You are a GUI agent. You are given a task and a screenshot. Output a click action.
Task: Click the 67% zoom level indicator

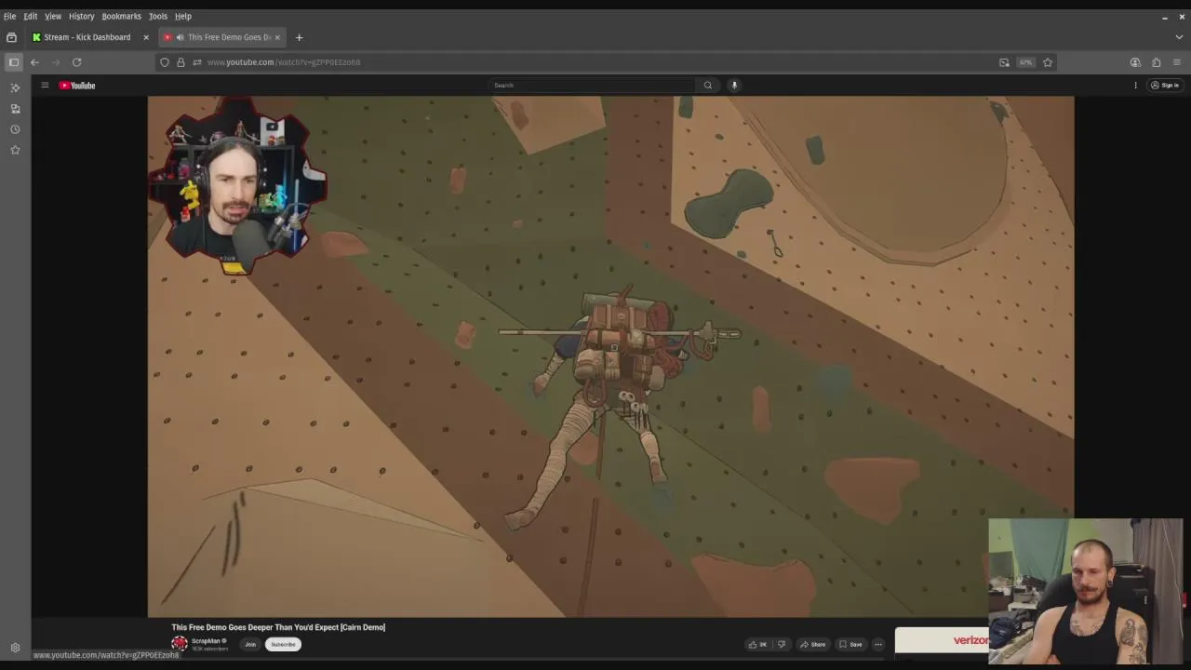pyautogui.click(x=1025, y=62)
